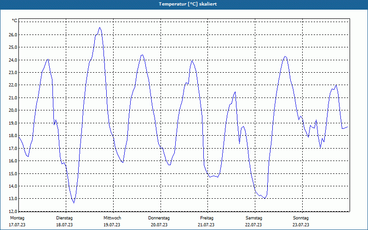This screenshot has width=368, height=230.
Task: Select the 13,0 y-axis value
Action: pos(13,199)
